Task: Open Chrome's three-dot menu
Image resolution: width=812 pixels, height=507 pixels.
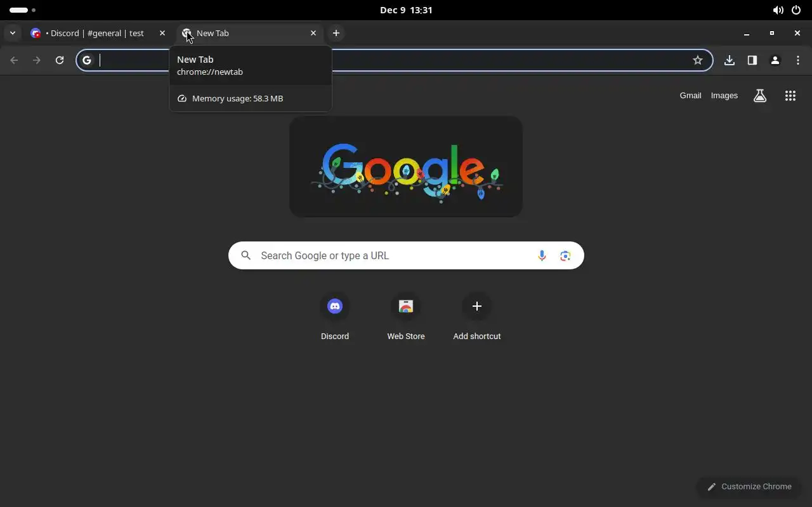Action: (798, 60)
